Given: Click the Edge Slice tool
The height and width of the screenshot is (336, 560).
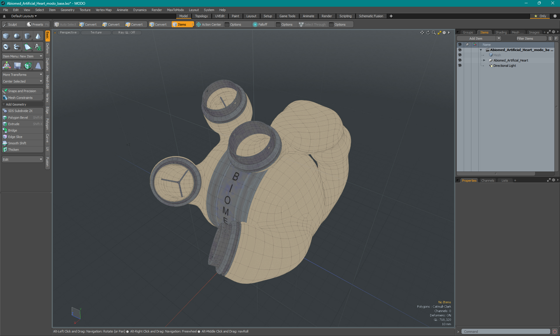Looking at the screenshot, I should pos(22,137).
